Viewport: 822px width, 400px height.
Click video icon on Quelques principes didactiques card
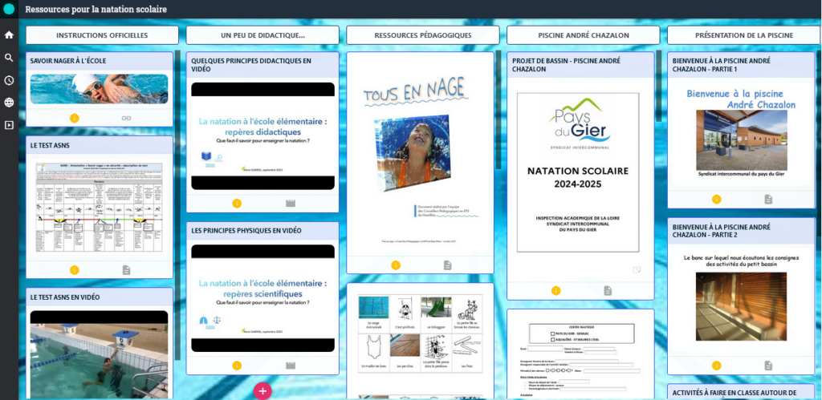pyautogui.click(x=291, y=204)
